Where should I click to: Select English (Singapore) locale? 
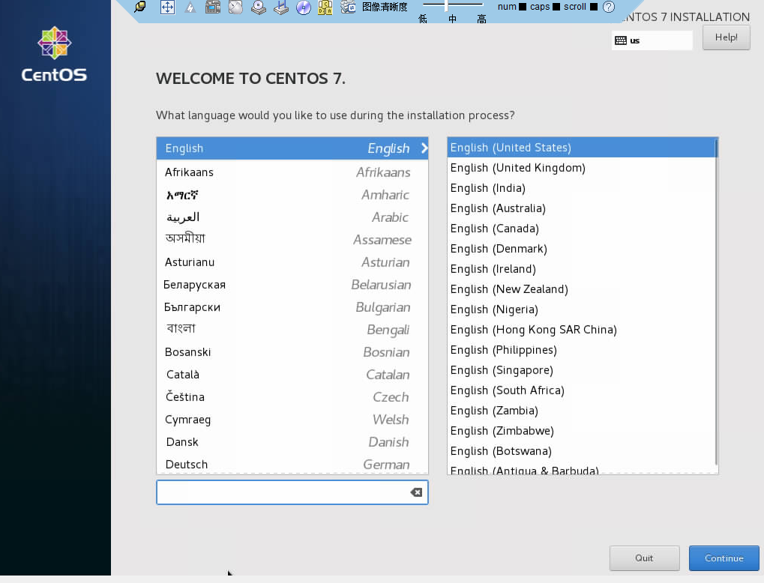tap(581, 370)
